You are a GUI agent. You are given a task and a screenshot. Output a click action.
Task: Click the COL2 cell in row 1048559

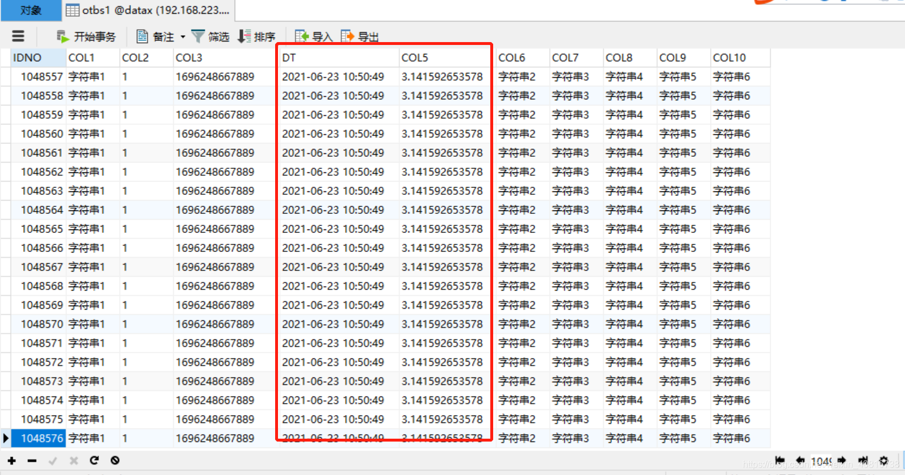pos(146,115)
